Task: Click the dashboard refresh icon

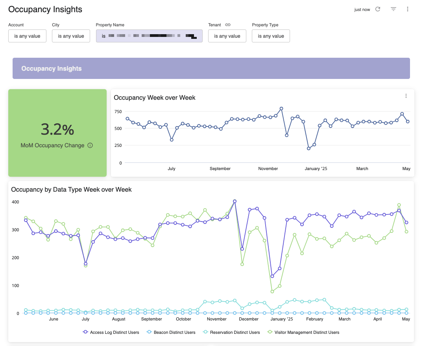Action: 378,9
